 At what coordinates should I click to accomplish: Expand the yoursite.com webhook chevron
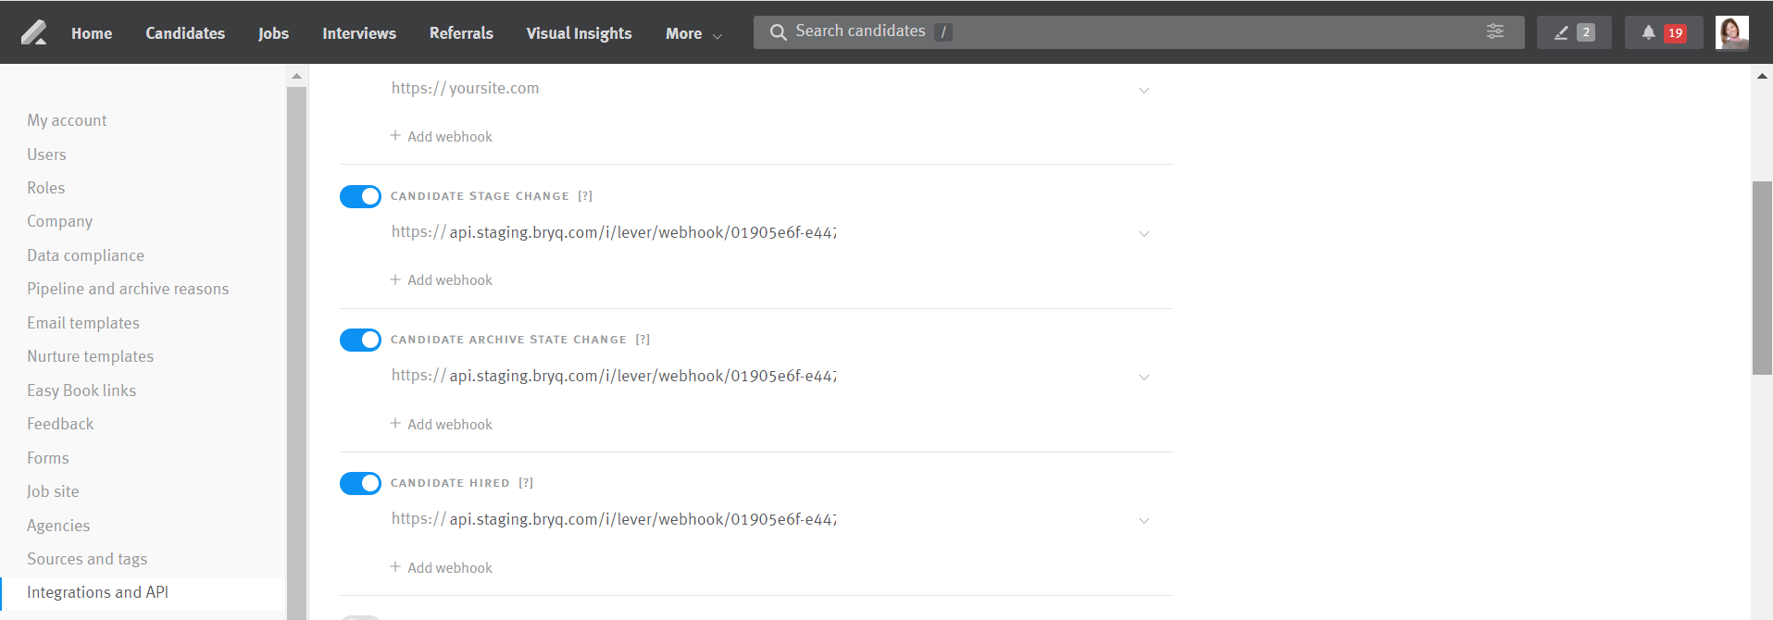coord(1143,91)
